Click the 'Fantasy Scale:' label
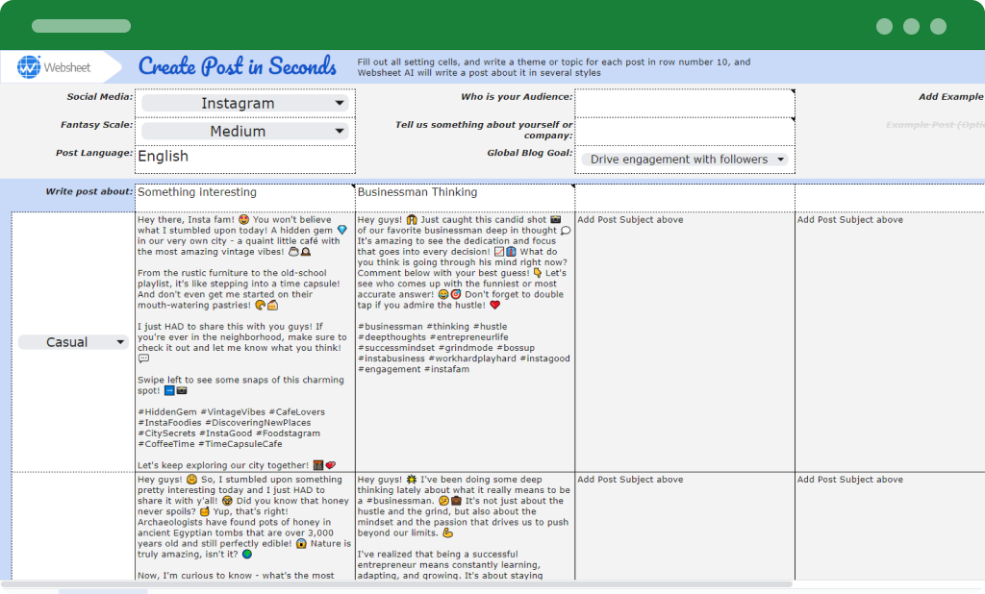 [x=97, y=125]
